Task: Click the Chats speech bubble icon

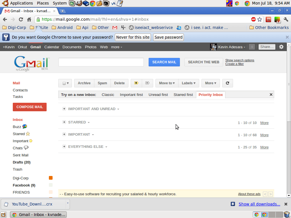Action: click(x=26, y=148)
